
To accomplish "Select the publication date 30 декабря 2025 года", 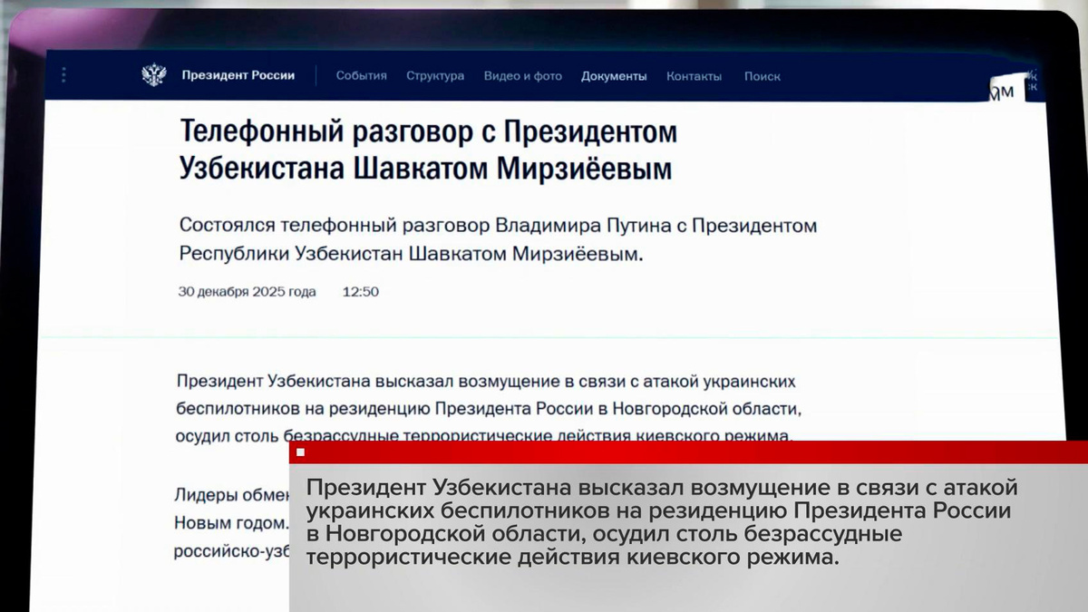I will tap(247, 292).
